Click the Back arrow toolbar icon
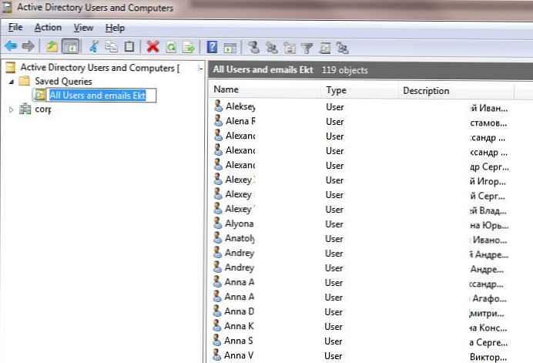This screenshot has width=533, height=363. tap(11, 47)
